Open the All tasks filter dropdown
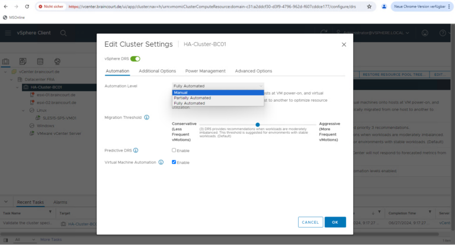Viewport: 455px width, 245px height. [x=25, y=240]
